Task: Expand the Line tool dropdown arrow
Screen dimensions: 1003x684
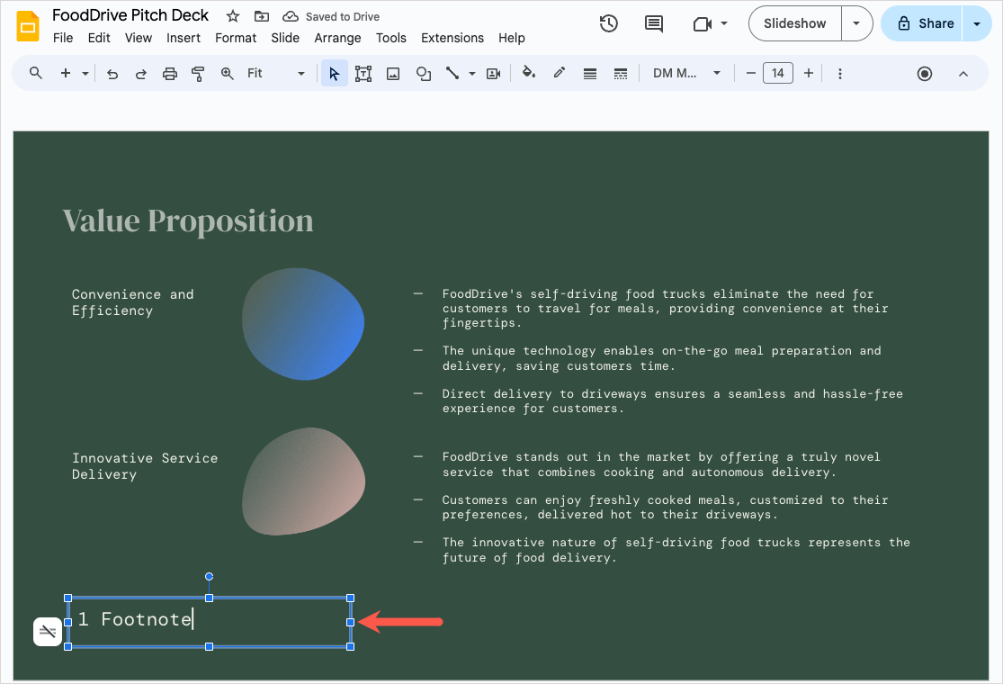Action: pos(472,74)
